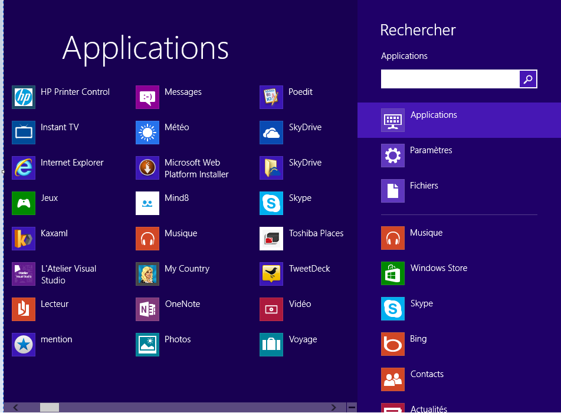Open the OneNote app icon
561x413 pixels.
147,309
